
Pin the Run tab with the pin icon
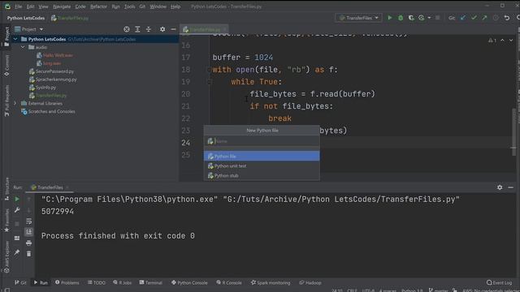click(x=17, y=252)
